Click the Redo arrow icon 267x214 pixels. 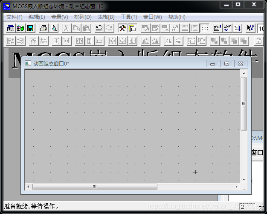pos(109,28)
